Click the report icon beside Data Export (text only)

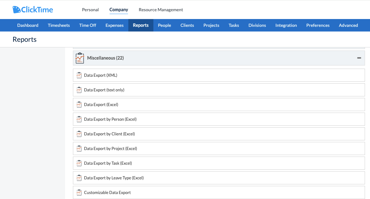click(79, 90)
